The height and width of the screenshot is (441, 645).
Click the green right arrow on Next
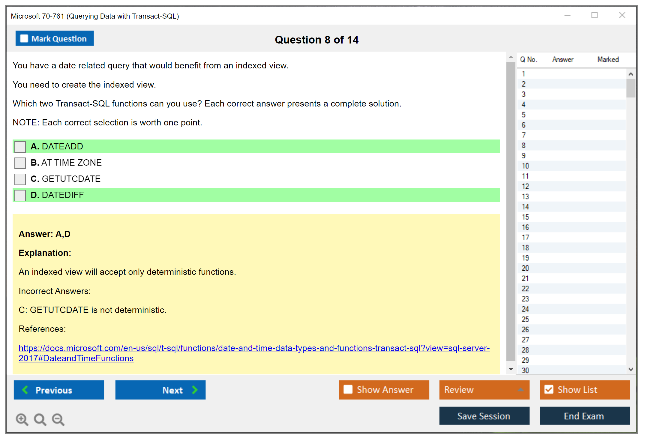[x=195, y=390]
